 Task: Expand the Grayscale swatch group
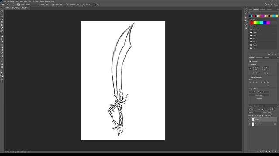pyautogui.click(x=249, y=29)
